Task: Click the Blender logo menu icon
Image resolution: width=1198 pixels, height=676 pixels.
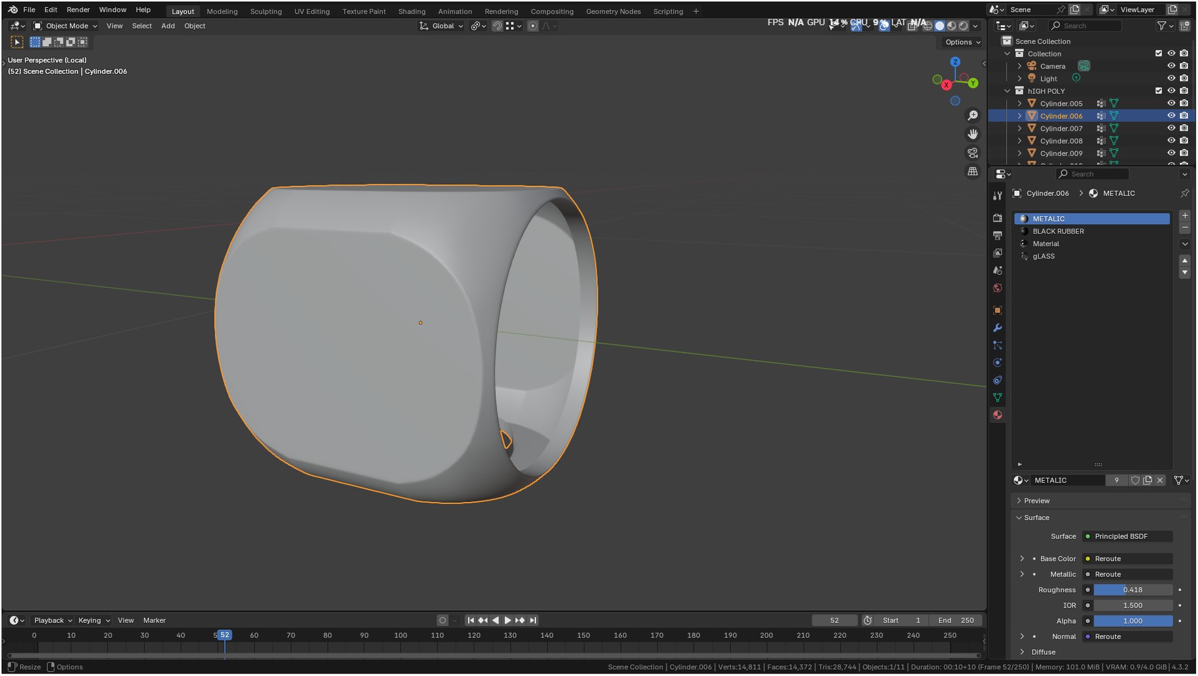Action: [x=13, y=10]
